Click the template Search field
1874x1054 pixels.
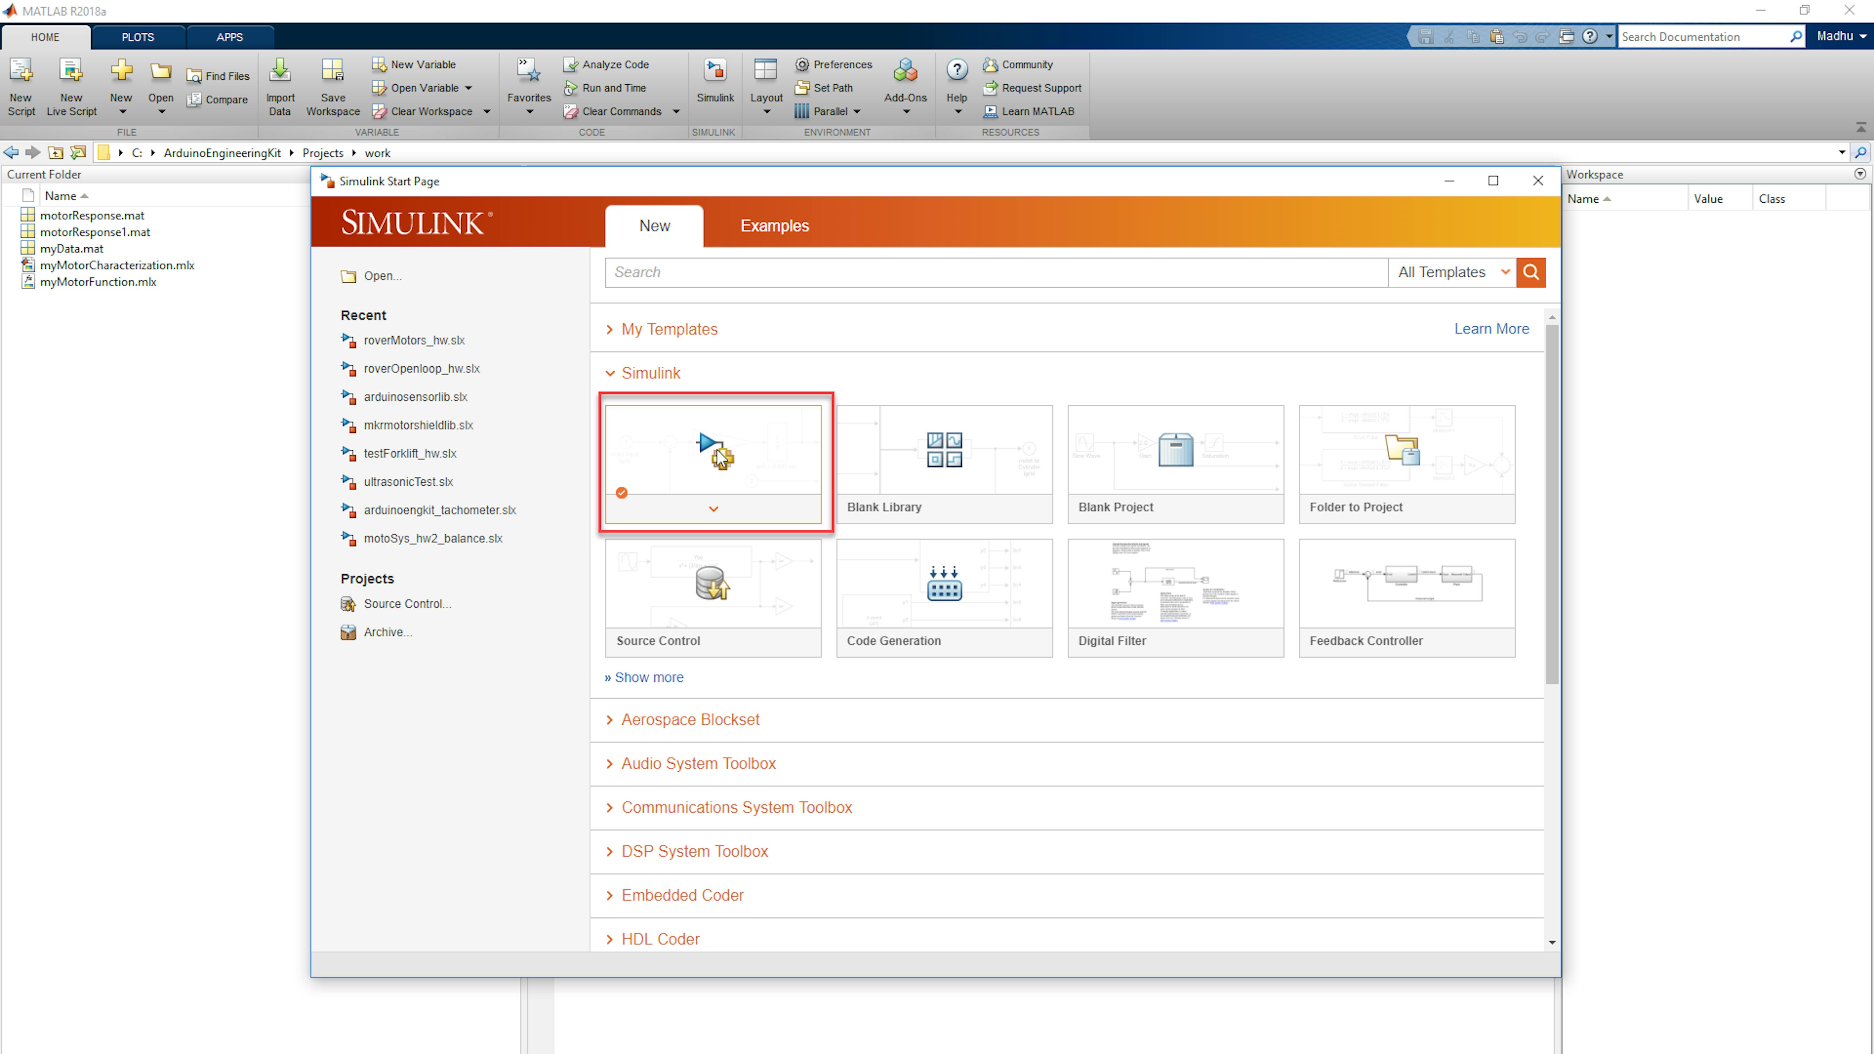(x=997, y=272)
